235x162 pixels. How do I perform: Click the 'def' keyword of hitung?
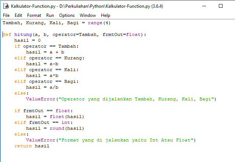pos(7,34)
